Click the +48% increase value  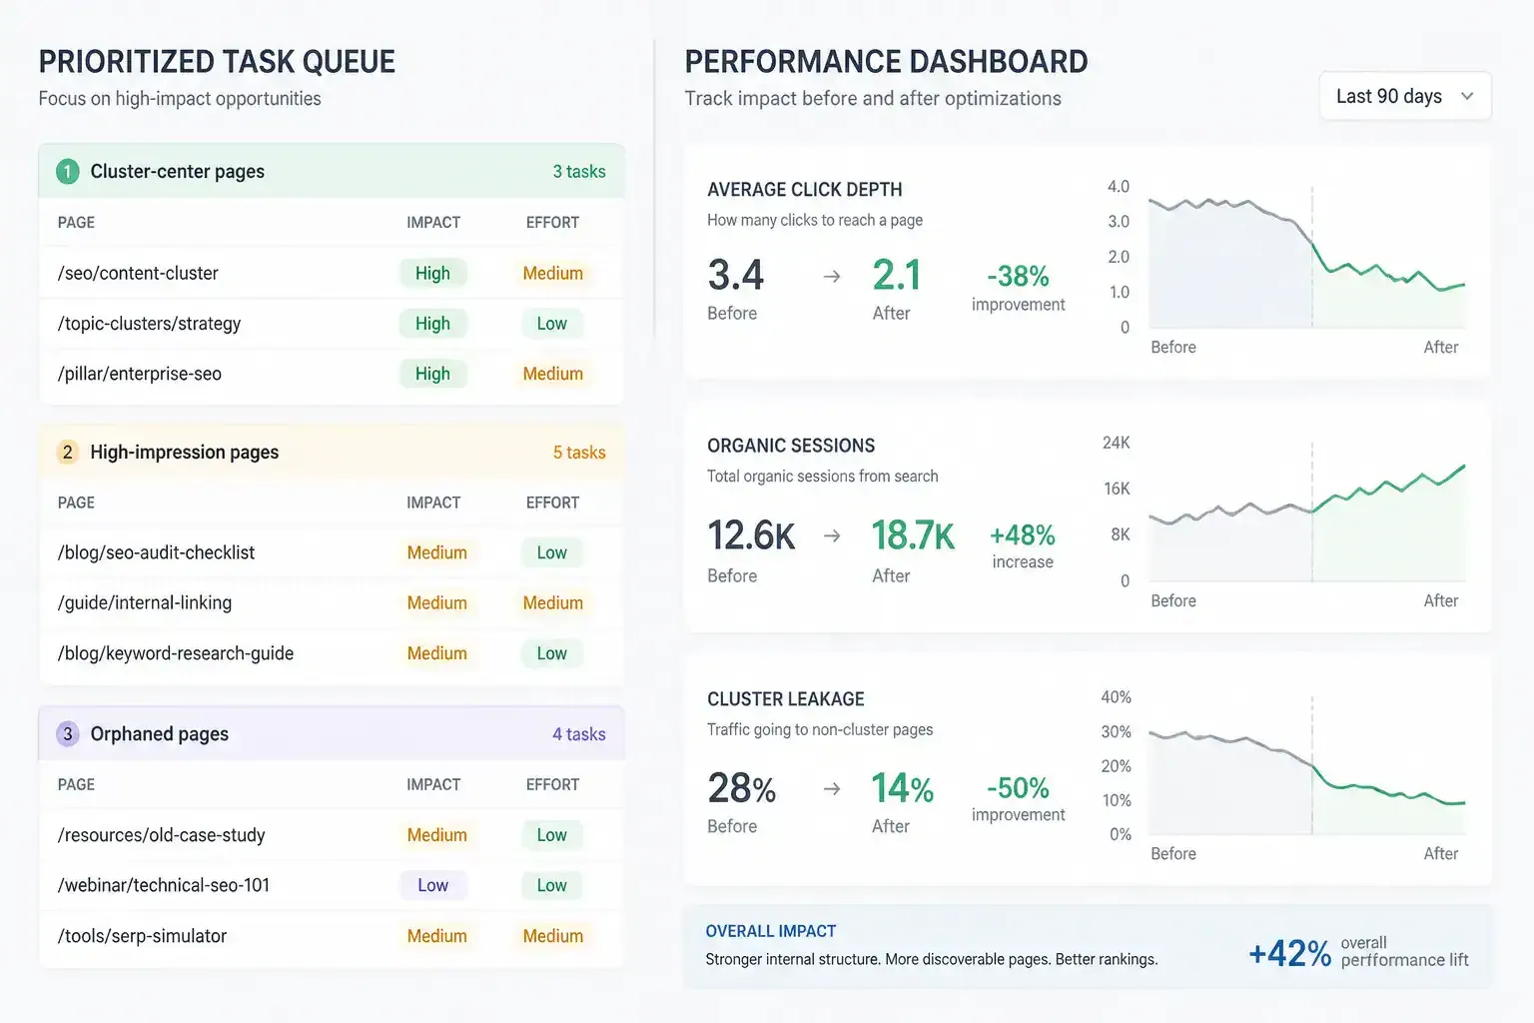click(1023, 535)
